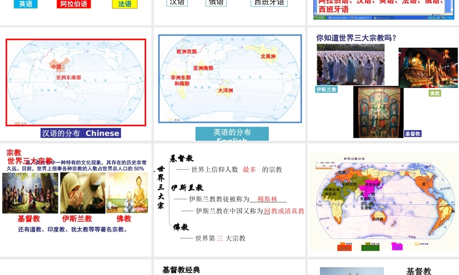Viewport: 459px width, 275px height.
Task: Click the magenta legend swatch on religion map
Action: coord(397,247)
